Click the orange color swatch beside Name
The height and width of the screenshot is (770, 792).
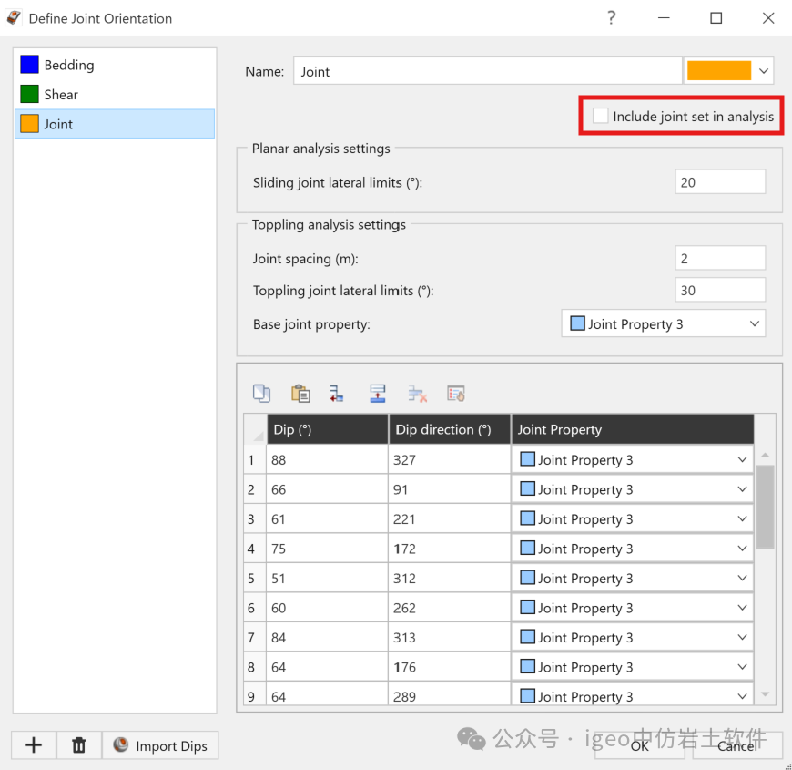point(719,71)
